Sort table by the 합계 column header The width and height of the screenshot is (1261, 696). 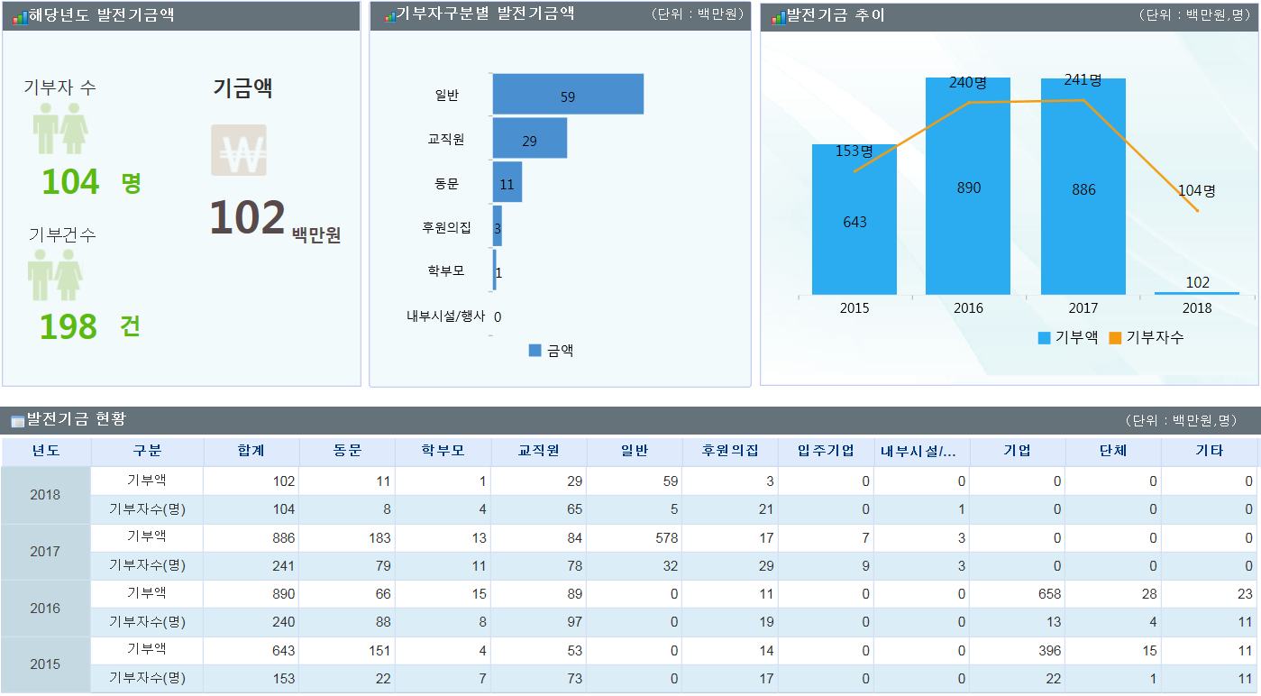(251, 451)
